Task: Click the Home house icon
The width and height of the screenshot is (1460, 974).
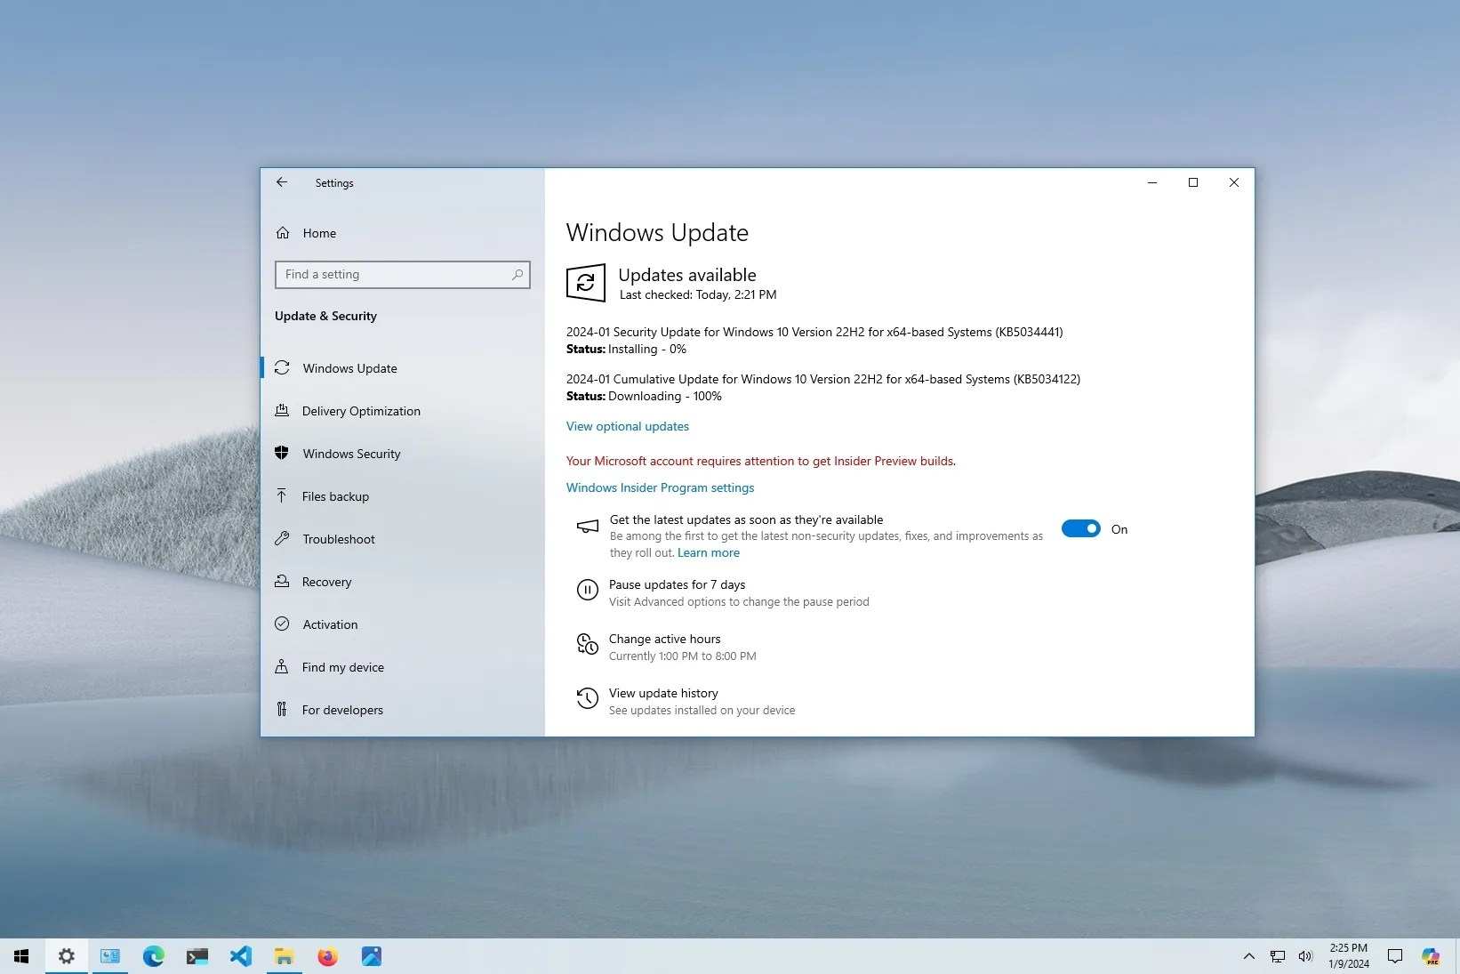Action: click(x=283, y=233)
